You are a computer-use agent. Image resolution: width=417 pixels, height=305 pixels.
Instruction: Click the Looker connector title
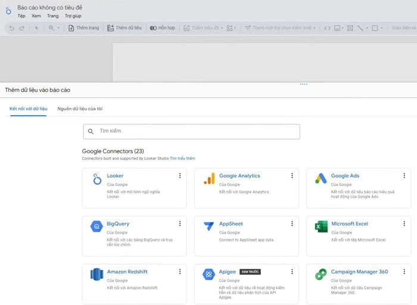(x=115, y=176)
